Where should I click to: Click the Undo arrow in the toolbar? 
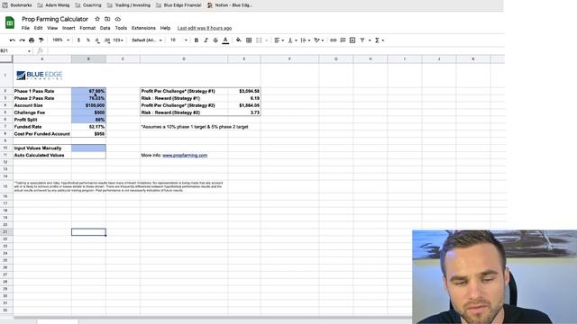tap(13, 40)
